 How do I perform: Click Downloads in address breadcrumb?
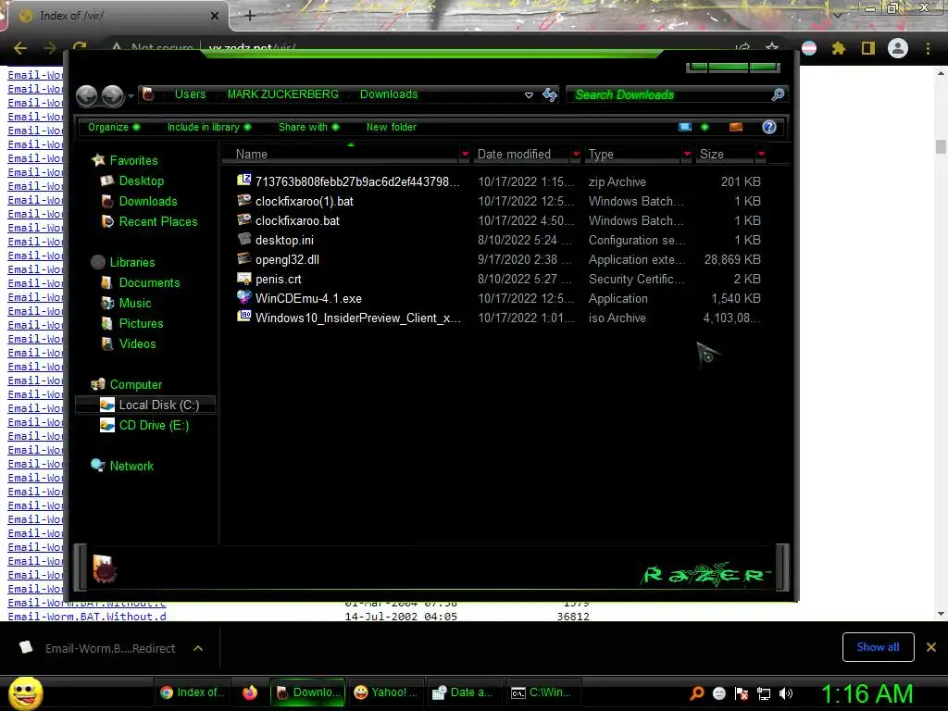389,94
